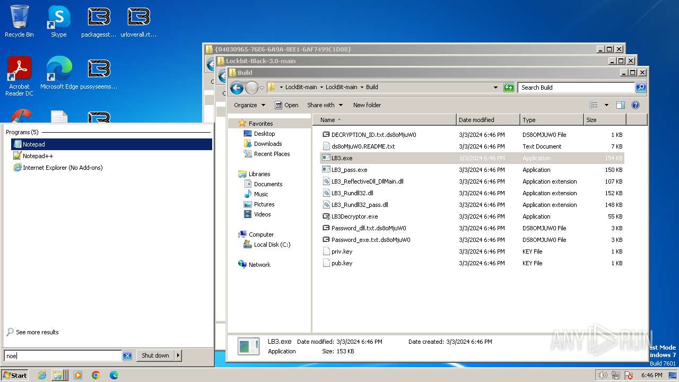Expand the views options arrow
This screenshot has height=382, width=679.
tap(606, 105)
